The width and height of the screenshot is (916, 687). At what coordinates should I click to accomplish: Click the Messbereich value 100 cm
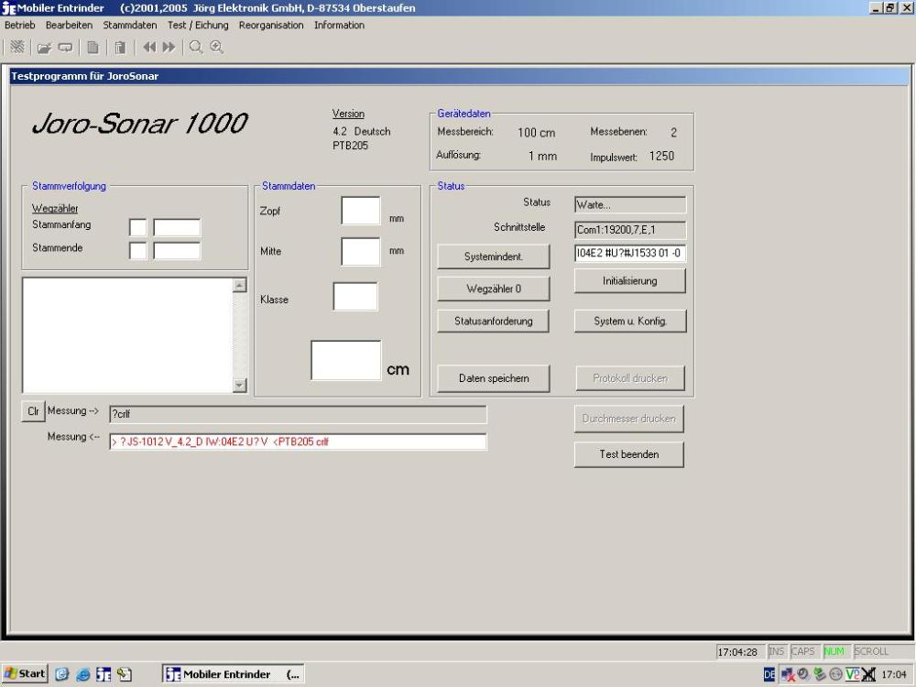[536, 133]
